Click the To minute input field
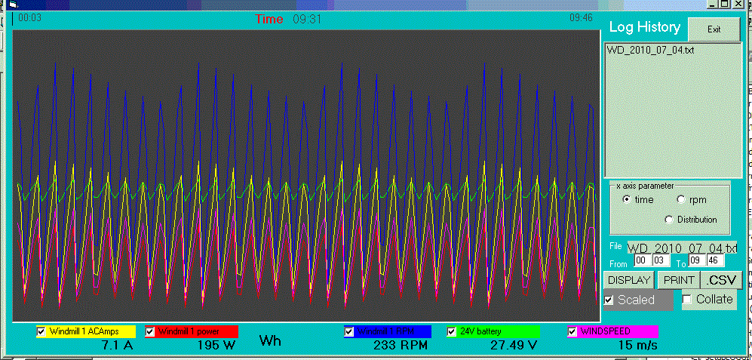 click(714, 260)
